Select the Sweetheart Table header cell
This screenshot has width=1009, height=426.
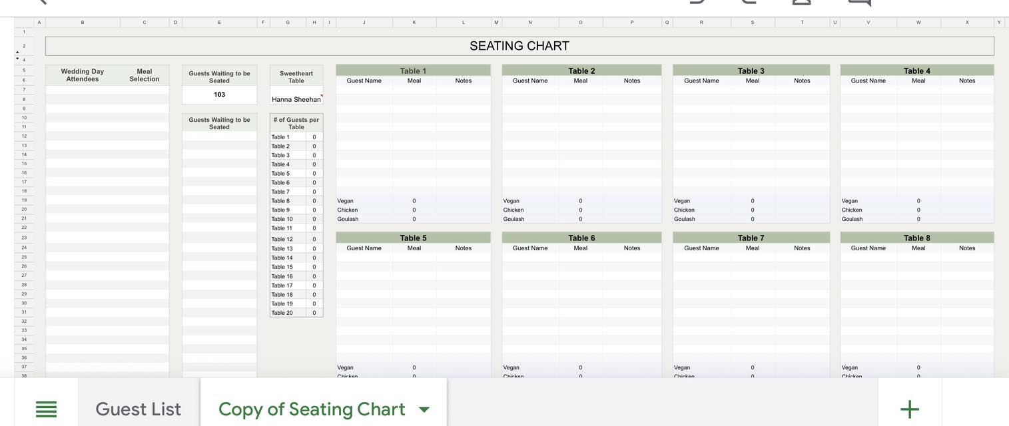[296, 77]
